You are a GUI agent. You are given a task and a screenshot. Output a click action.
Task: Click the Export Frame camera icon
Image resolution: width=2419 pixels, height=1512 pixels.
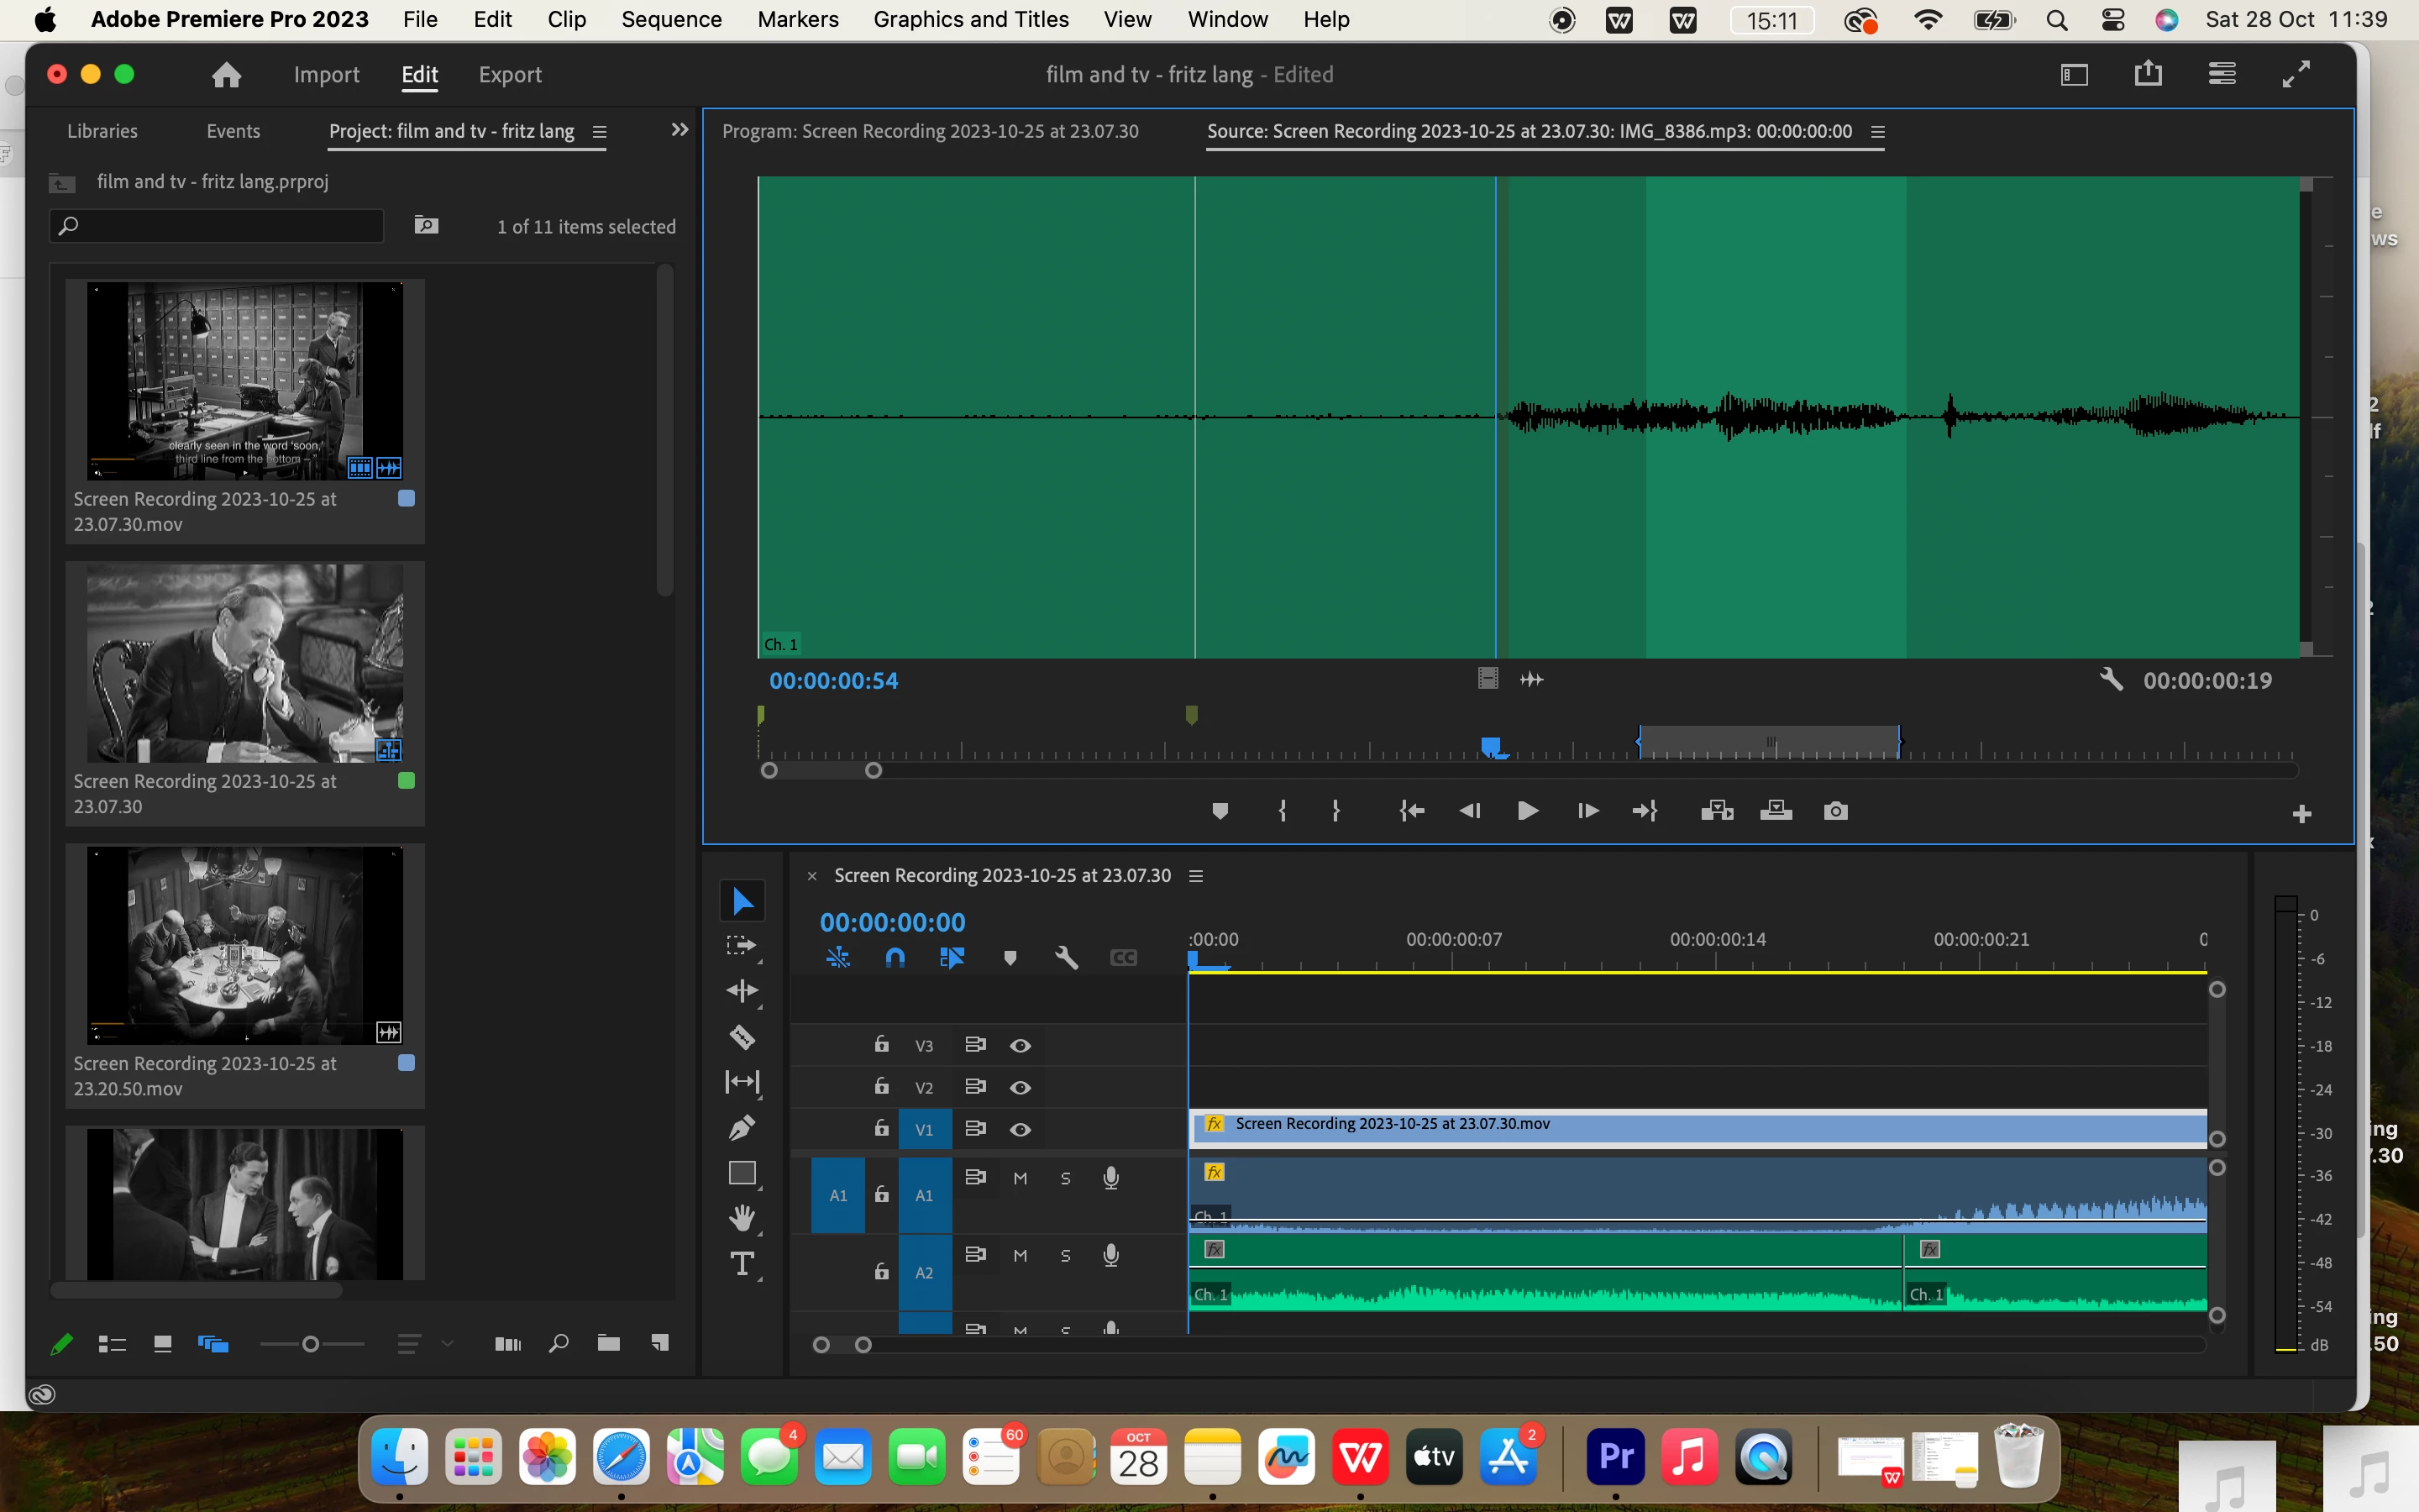coord(1835,811)
